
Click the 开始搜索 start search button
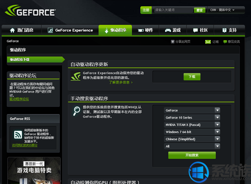pyautogui.click(x=192, y=155)
